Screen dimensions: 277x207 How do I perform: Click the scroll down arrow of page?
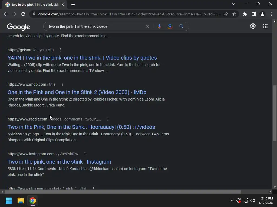(x=275, y=187)
